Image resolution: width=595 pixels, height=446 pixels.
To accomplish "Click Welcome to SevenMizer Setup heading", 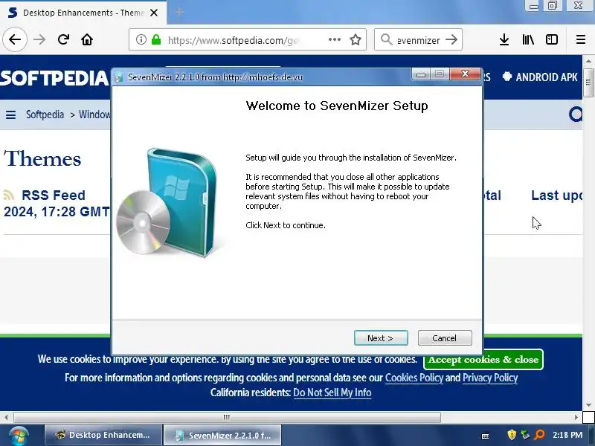I will 337,106.
